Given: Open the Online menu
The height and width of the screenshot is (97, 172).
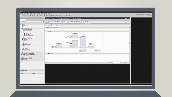Looking at the screenshot, I should [34, 14].
